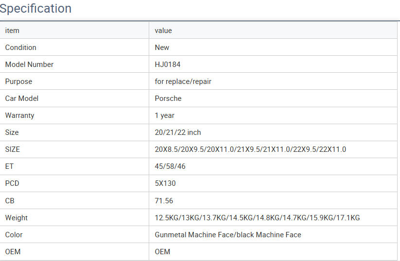
Task: Click the Specification heading
Action: (36, 9)
